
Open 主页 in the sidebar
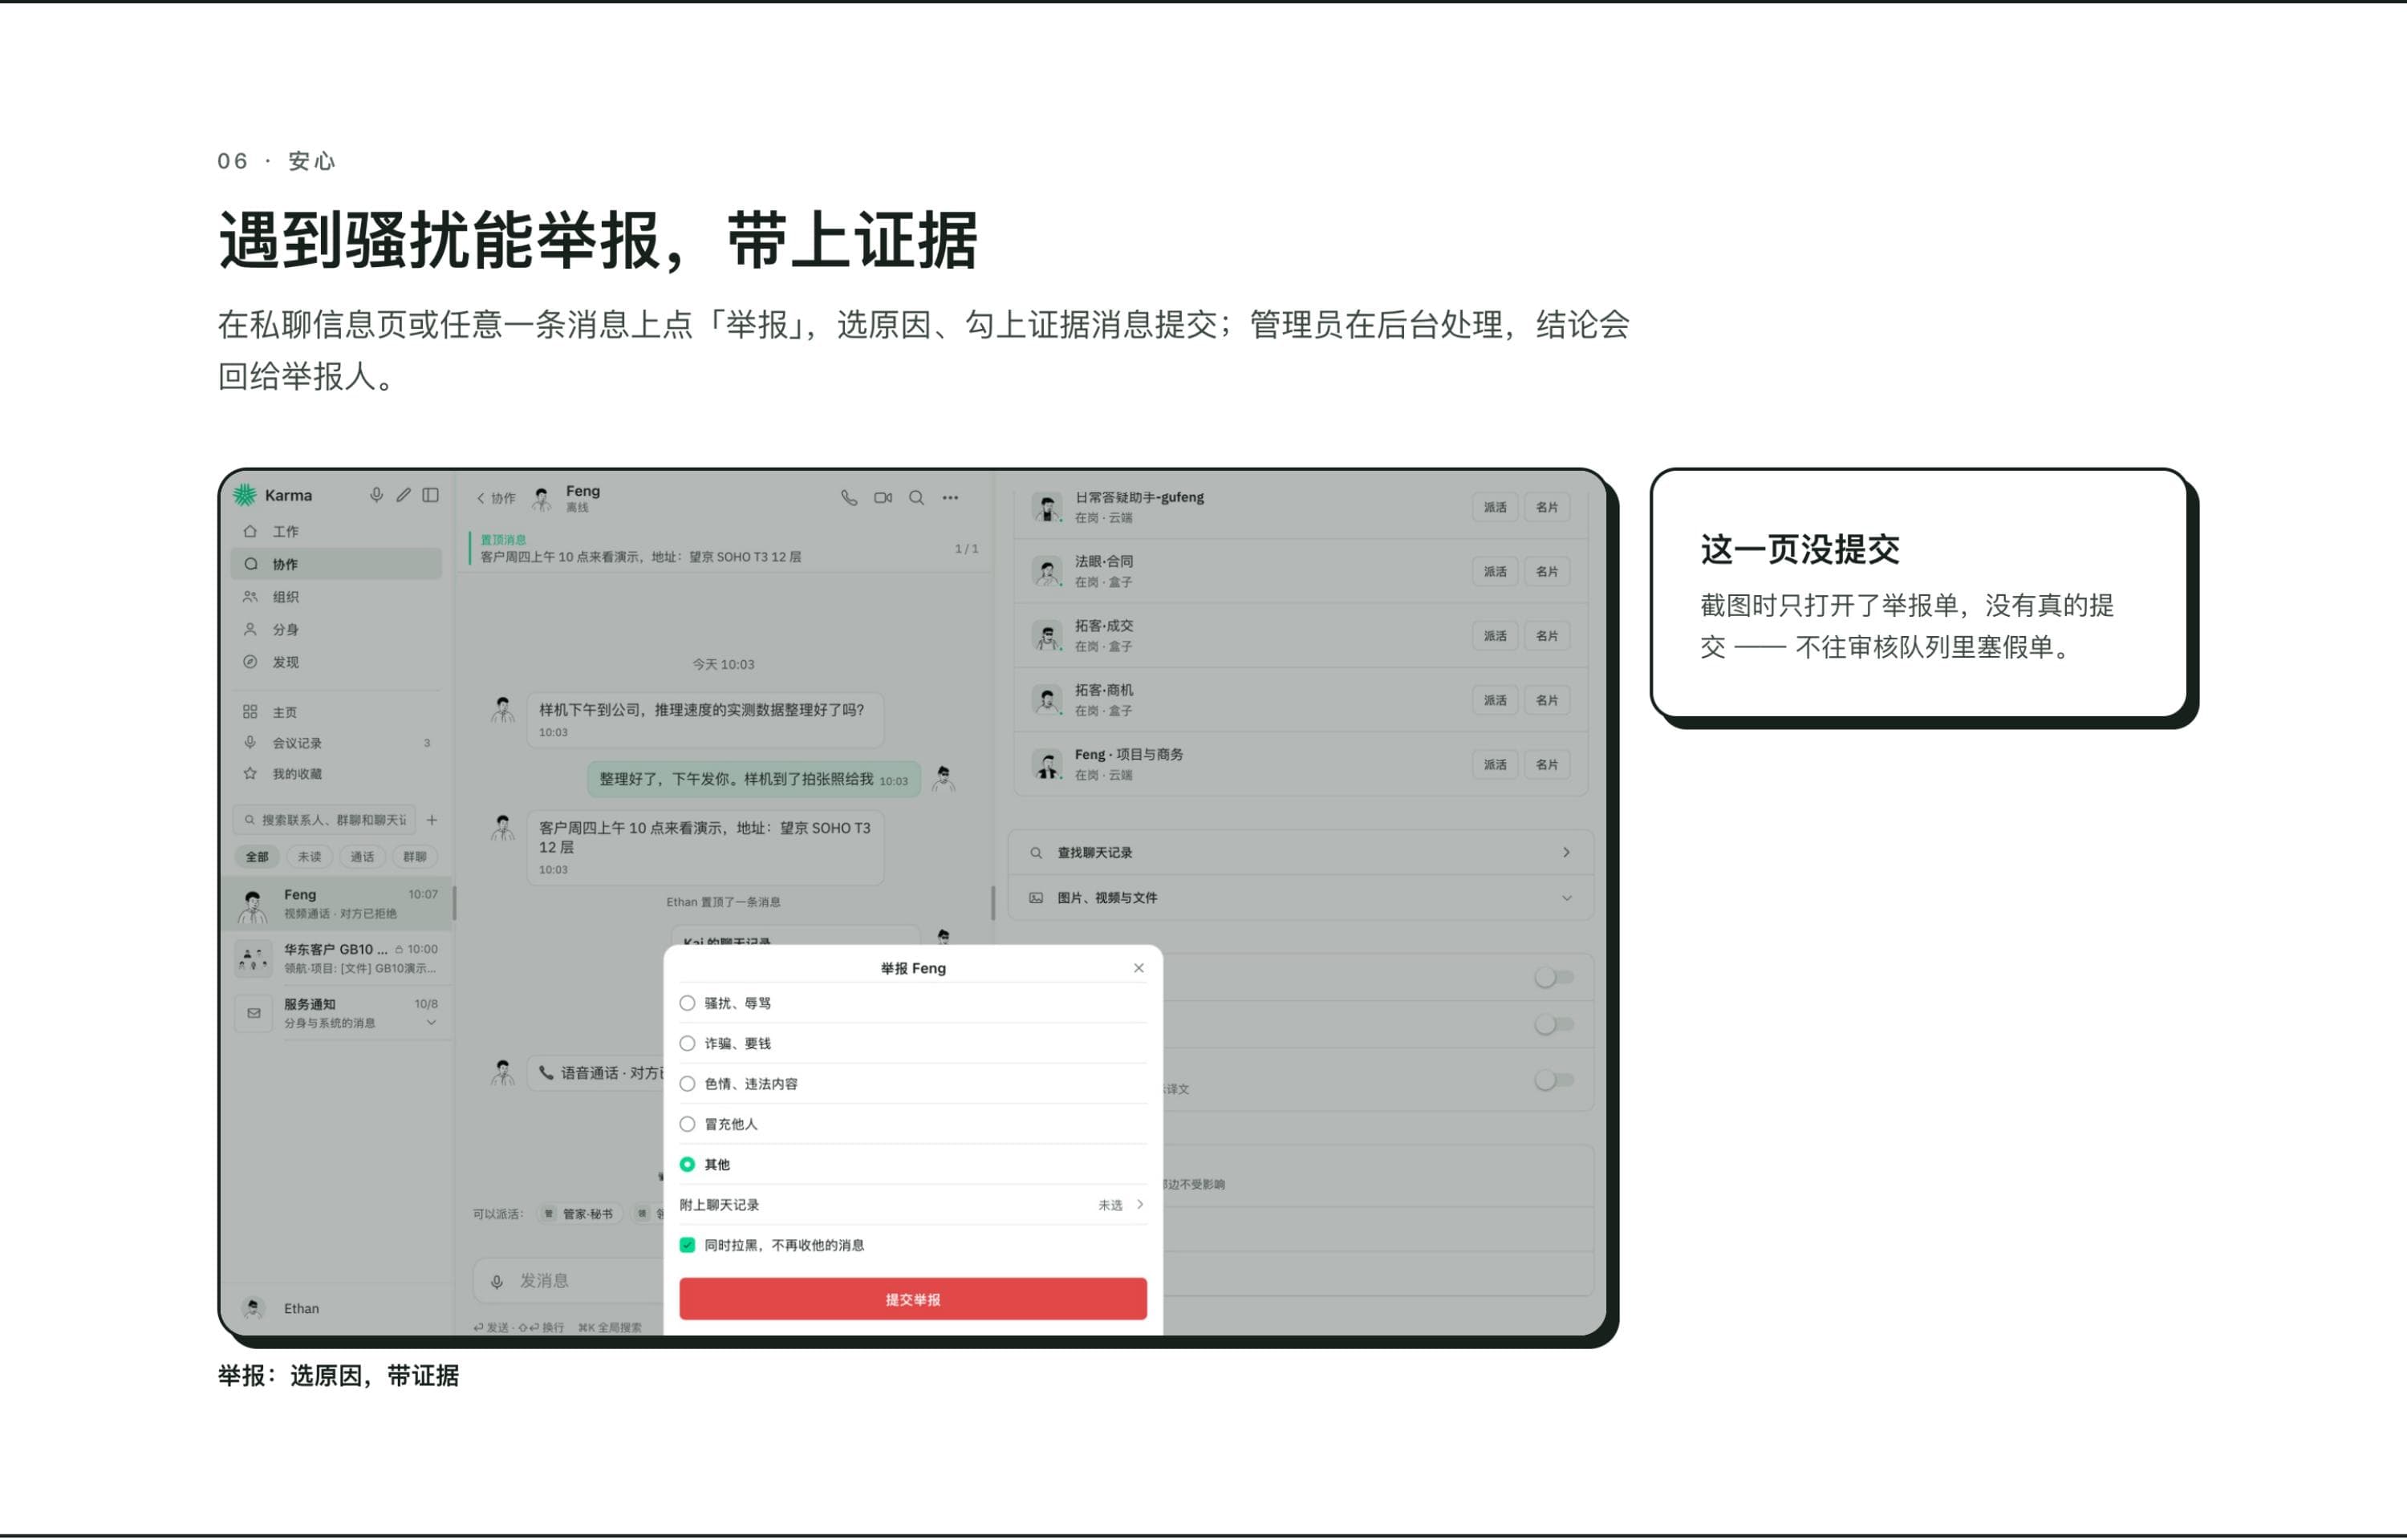pyautogui.click(x=336, y=712)
